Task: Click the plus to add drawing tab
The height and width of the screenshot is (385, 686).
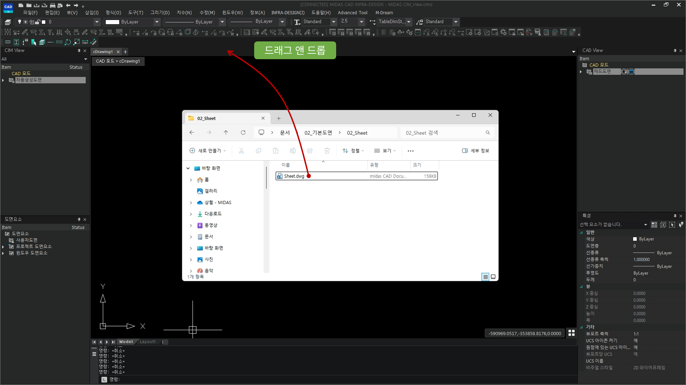Action: (x=126, y=52)
